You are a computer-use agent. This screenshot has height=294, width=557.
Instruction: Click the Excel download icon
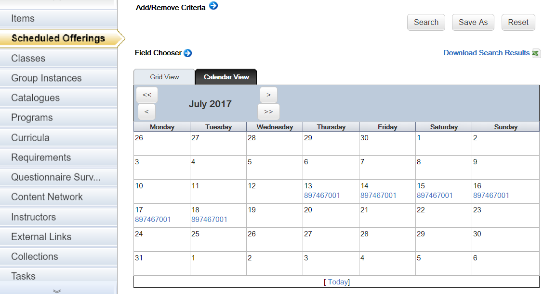click(x=536, y=53)
